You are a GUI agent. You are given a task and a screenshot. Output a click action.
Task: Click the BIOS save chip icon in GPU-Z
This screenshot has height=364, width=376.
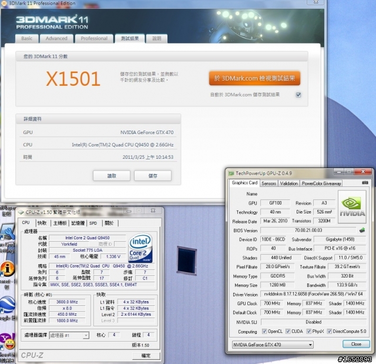click(362, 230)
